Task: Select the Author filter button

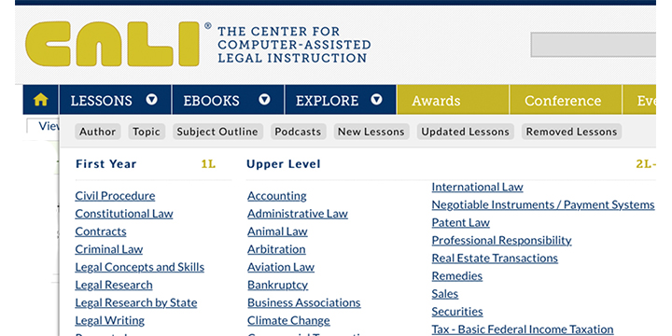Action: point(98,132)
